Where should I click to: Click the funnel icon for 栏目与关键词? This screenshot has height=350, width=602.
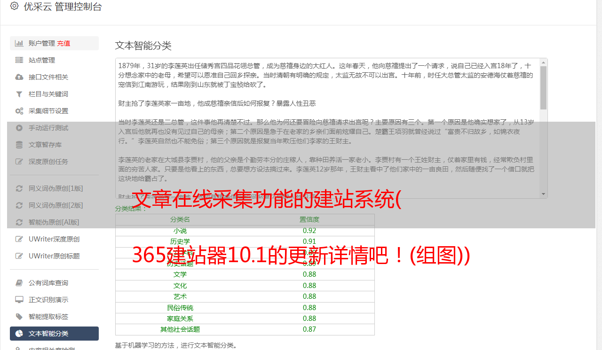(x=19, y=94)
